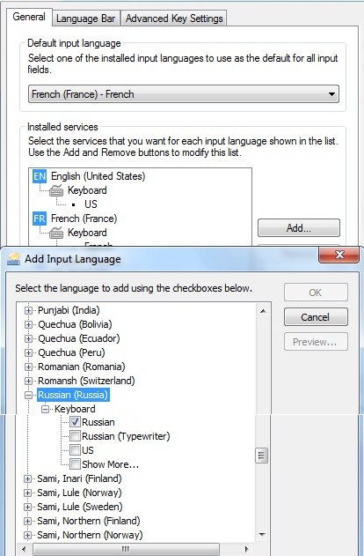Expand the Romanian (Romania) node
Viewport: 364px width, 556px height.
tap(28, 367)
